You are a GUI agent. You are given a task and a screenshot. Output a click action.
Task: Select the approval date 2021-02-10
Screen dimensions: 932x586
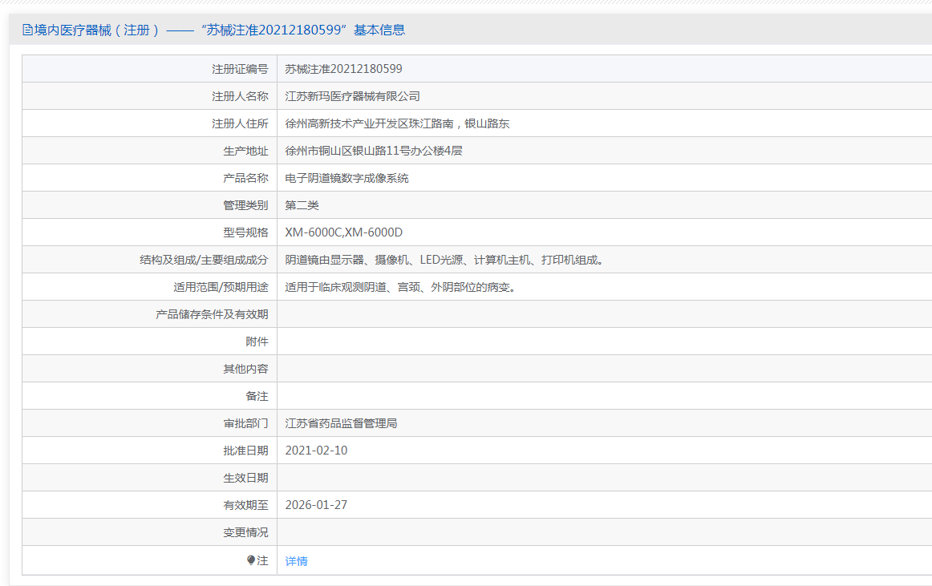pos(316,451)
